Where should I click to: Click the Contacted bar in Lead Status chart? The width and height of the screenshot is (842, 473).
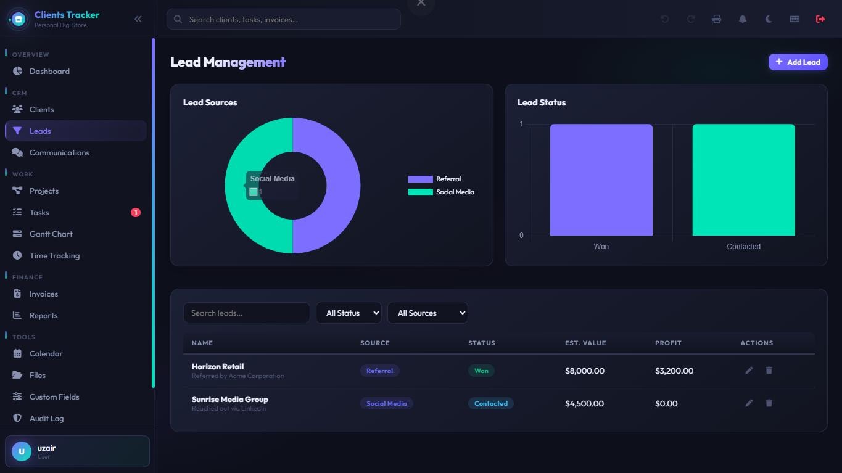pyautogui.click(x=743, y=180)
